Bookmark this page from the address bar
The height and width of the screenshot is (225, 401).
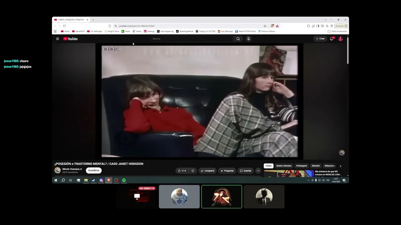tap(110, 26)
